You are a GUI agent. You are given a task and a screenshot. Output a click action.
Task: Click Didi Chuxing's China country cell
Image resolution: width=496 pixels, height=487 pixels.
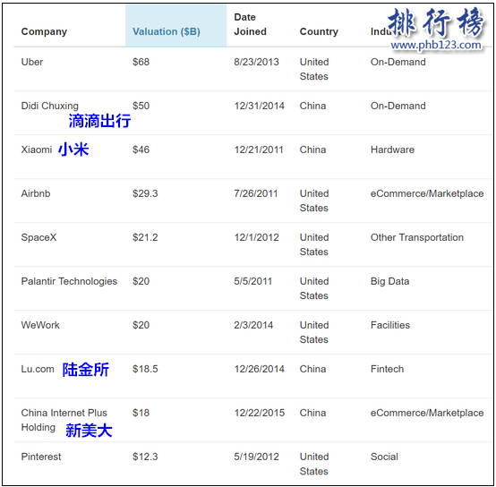point(312,106)
